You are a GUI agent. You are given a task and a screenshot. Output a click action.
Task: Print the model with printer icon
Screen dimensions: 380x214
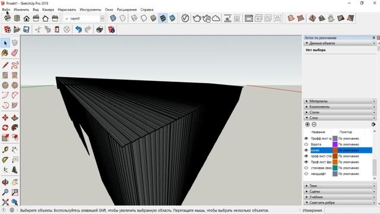[99, 30]
